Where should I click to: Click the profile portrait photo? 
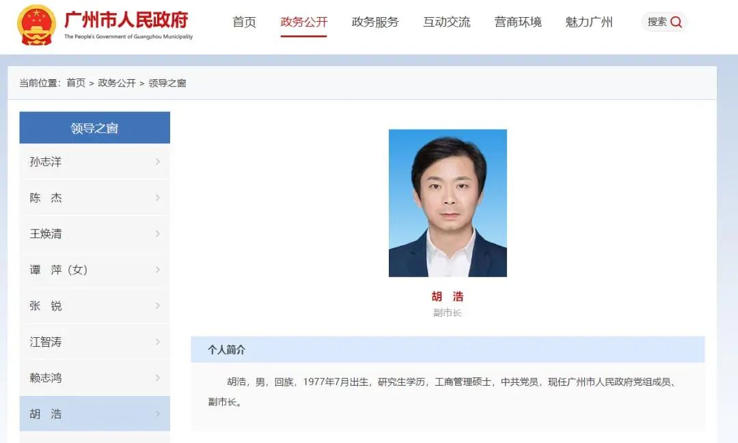click(448, 203)
